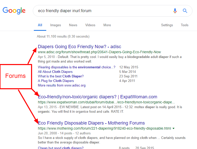
Task: Expand dropdown arrow next to mothering.com URL
Action: point(174,128)
